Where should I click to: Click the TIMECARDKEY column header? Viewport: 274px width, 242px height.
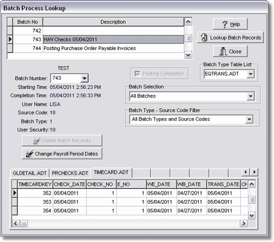pos(35,185)
